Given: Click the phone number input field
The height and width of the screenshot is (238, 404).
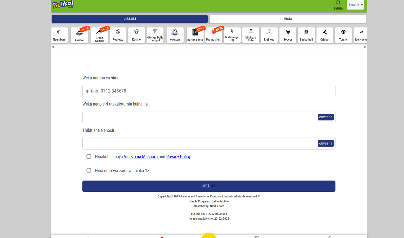Looking at the screenshot, I should point(209,91).
